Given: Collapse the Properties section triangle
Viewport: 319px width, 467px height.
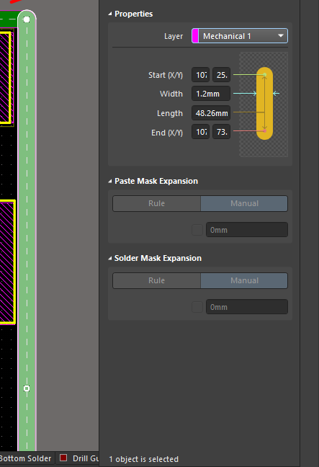Looking at the screenshot, I should (110, 14).
